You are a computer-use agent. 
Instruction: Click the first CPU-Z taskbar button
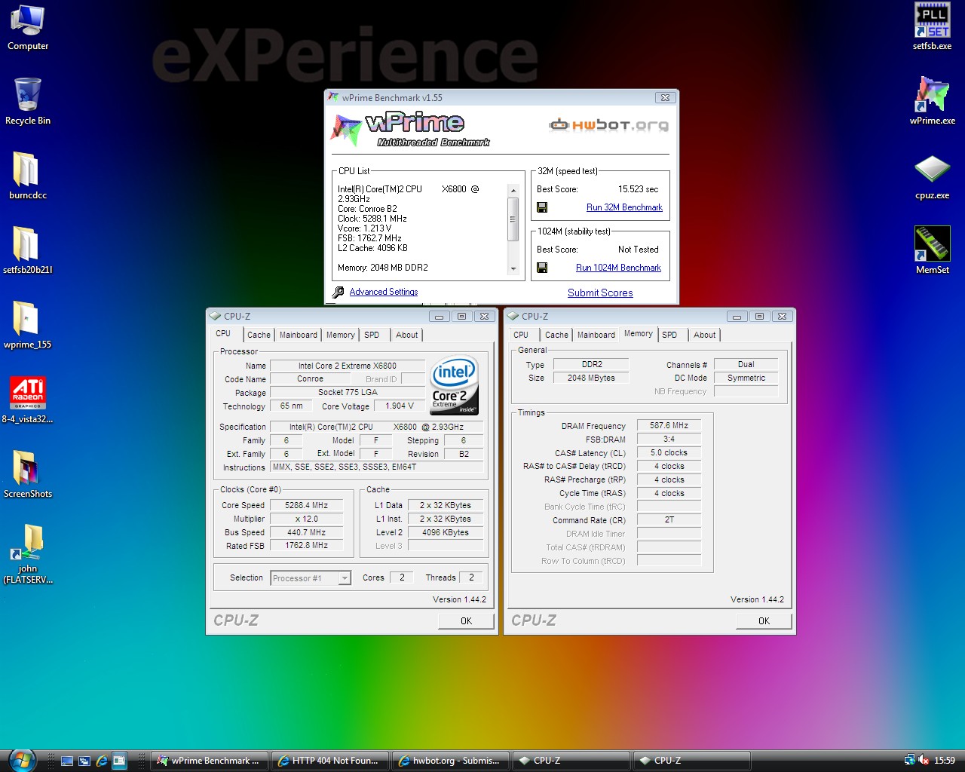(571, 761)
